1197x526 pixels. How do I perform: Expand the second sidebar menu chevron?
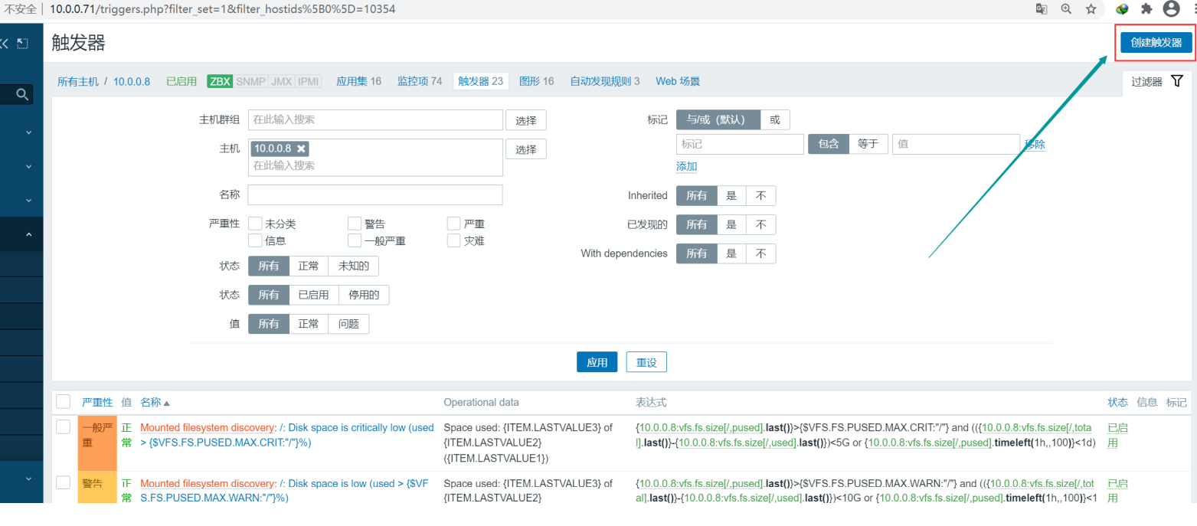[x=28, y=166]
